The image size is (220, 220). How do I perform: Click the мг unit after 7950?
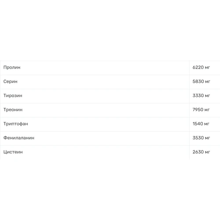tap(207, 110)
